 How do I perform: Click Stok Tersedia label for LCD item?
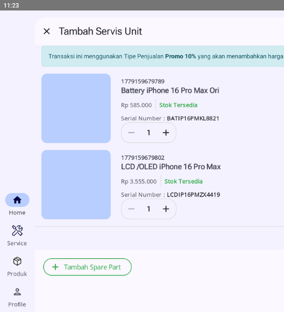184,182
